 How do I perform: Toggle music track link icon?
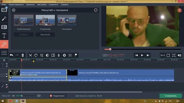tap(7, 87)
